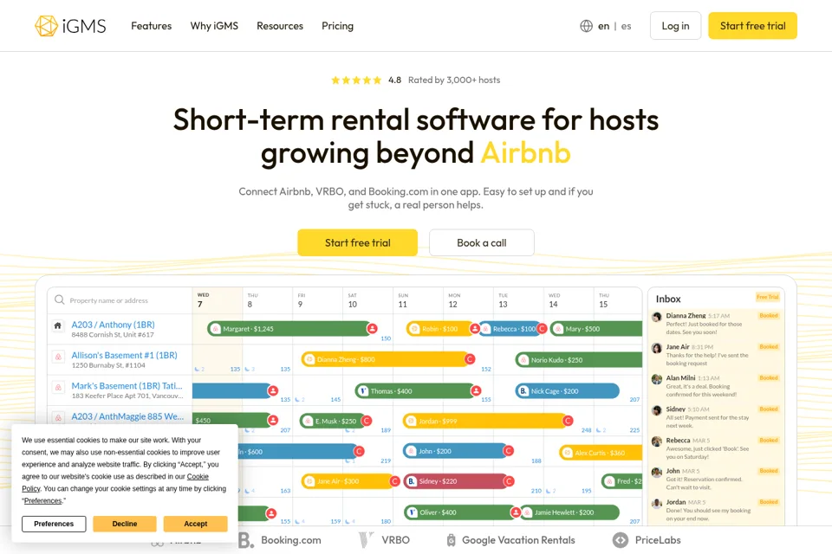Select the Nick Cage $200 booking
832x554 pixels.
point(567,391)
